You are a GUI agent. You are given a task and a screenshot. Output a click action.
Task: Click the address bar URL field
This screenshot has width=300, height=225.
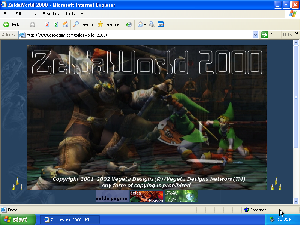(139, 35)
